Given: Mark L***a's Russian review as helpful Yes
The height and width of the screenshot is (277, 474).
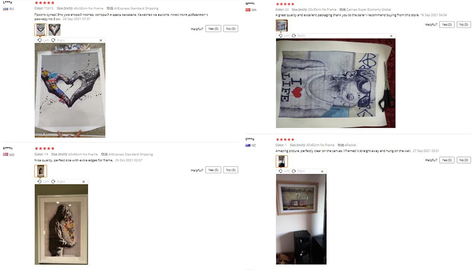Looking at the screenshot, I should tap(213, 29).
